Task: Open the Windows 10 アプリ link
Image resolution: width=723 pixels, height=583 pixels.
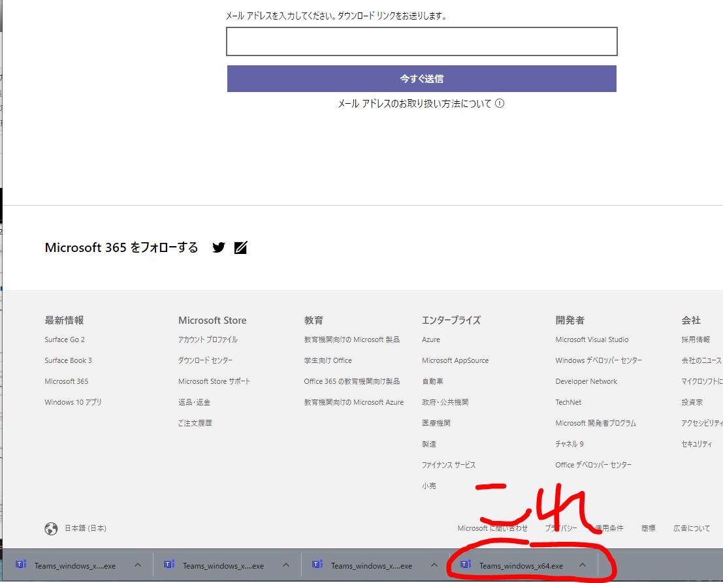Action: pyautogui.click(x=73, y=402)
